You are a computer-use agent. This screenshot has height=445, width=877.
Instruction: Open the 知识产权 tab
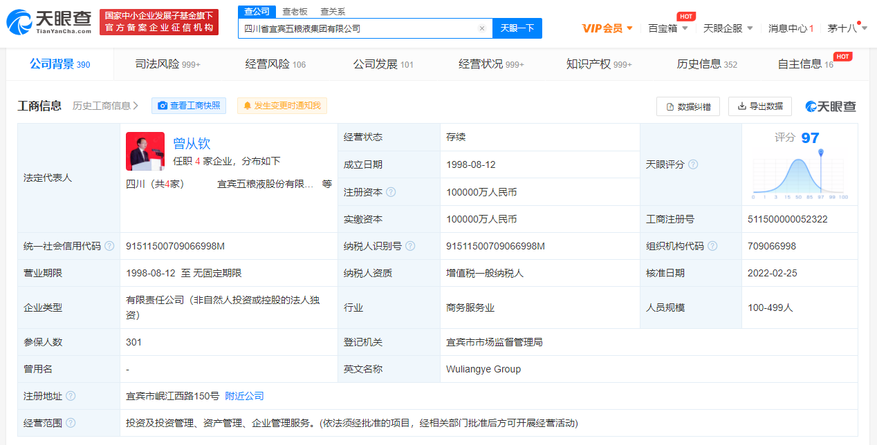click(598, 64)
